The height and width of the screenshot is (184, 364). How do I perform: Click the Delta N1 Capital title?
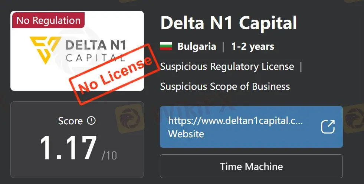[229, 23]
